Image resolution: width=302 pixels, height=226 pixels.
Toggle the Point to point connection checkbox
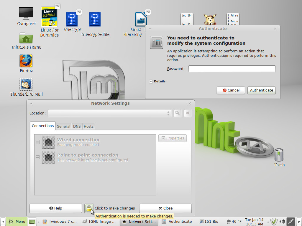[37, 157]
